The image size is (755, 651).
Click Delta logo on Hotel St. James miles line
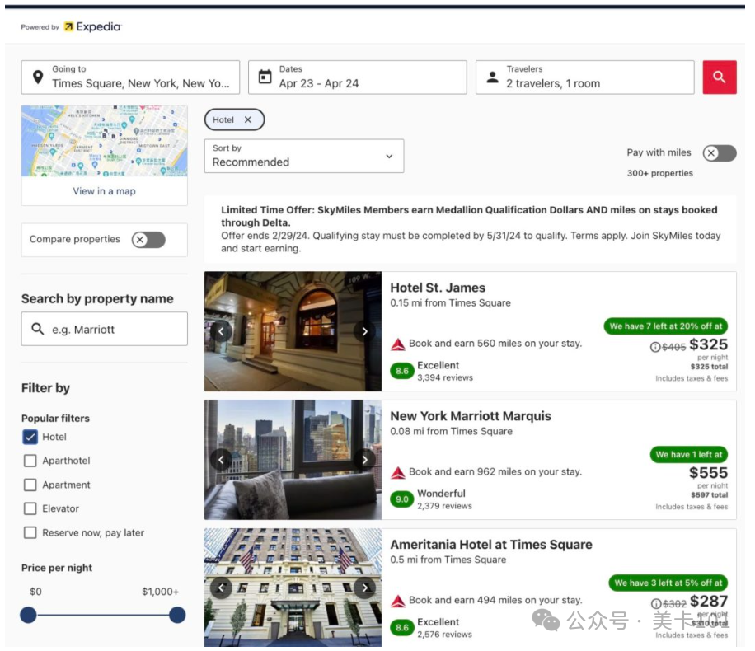[398, 344]
